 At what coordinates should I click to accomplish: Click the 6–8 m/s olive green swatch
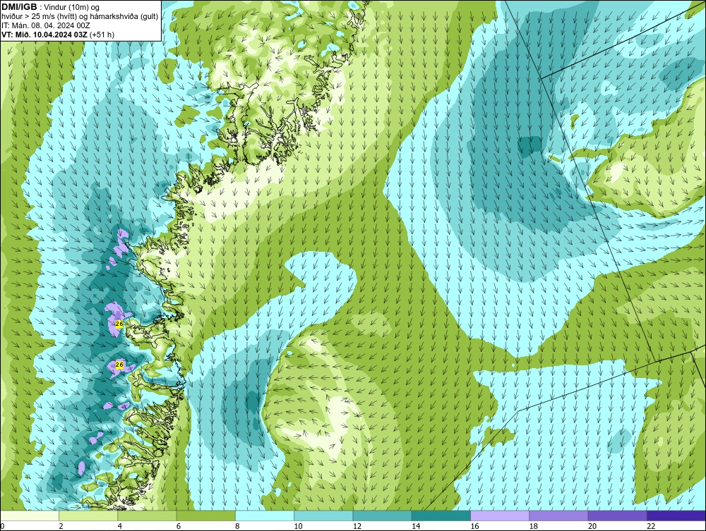pos(205,515)
